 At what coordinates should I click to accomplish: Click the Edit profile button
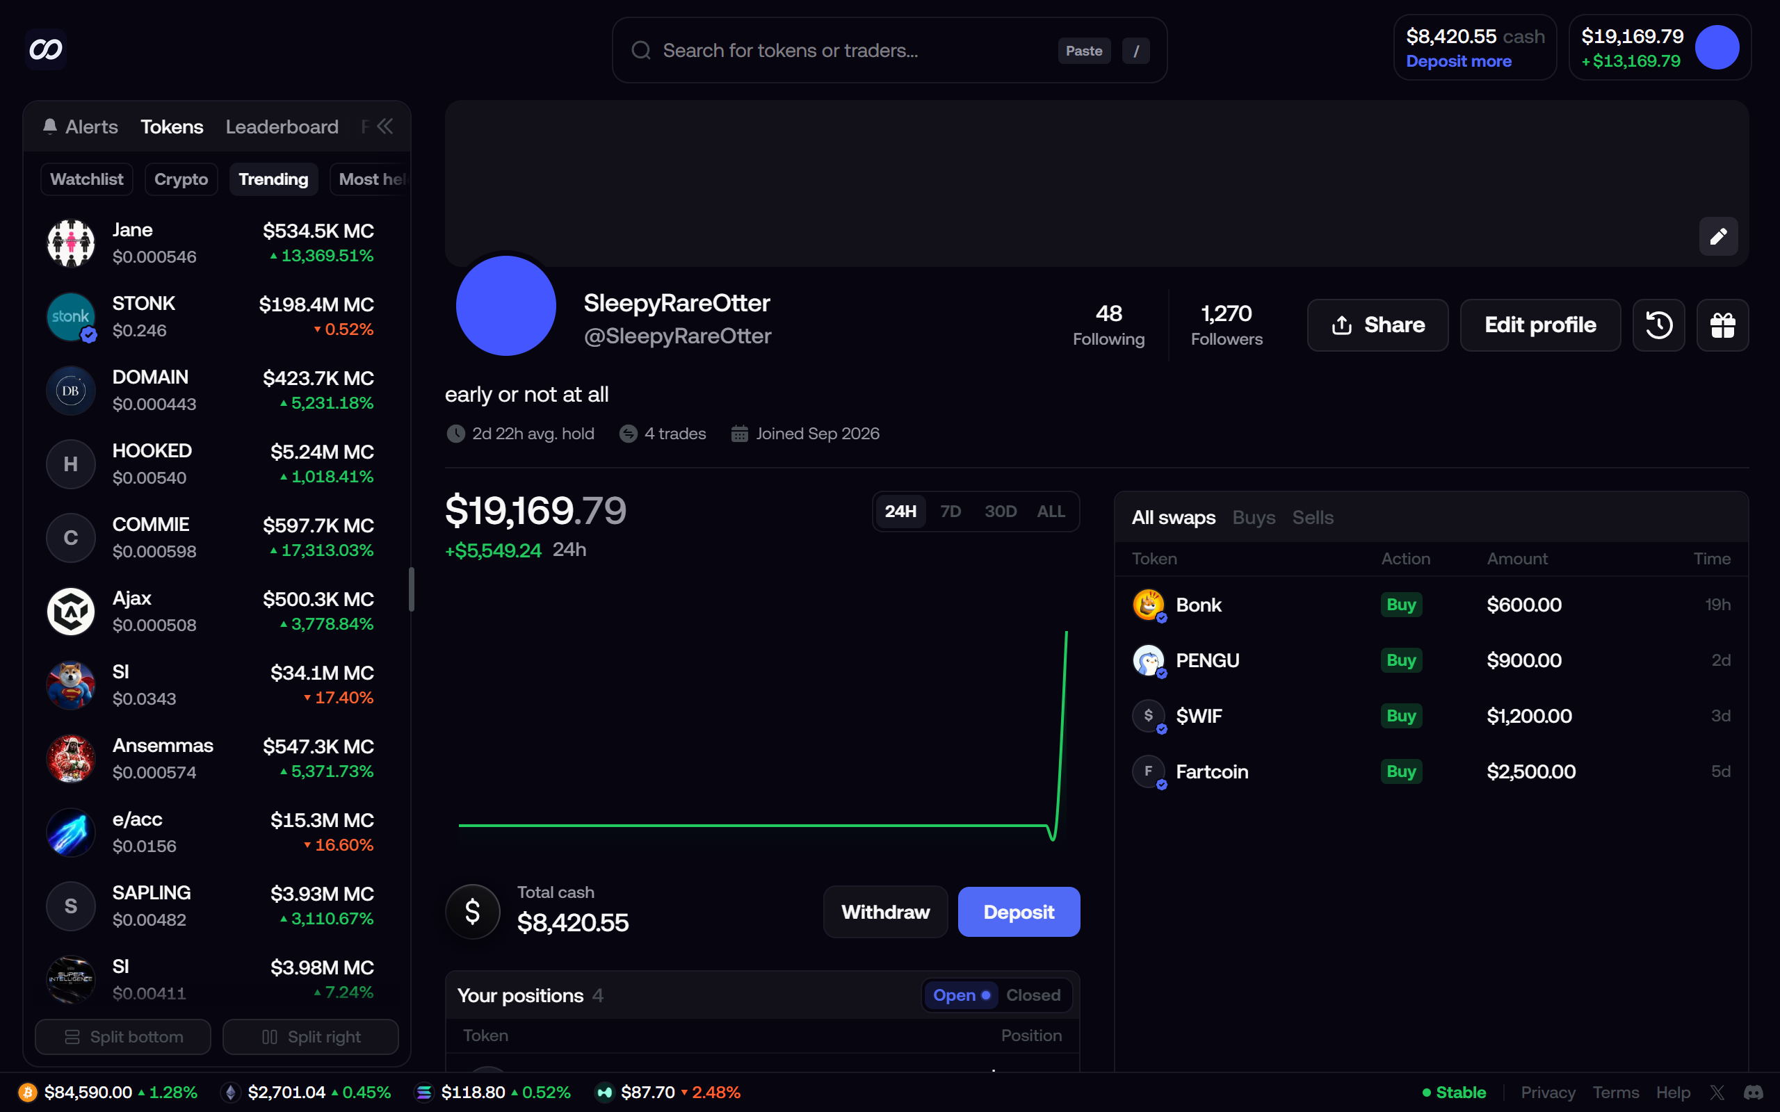click(1540, 325)
